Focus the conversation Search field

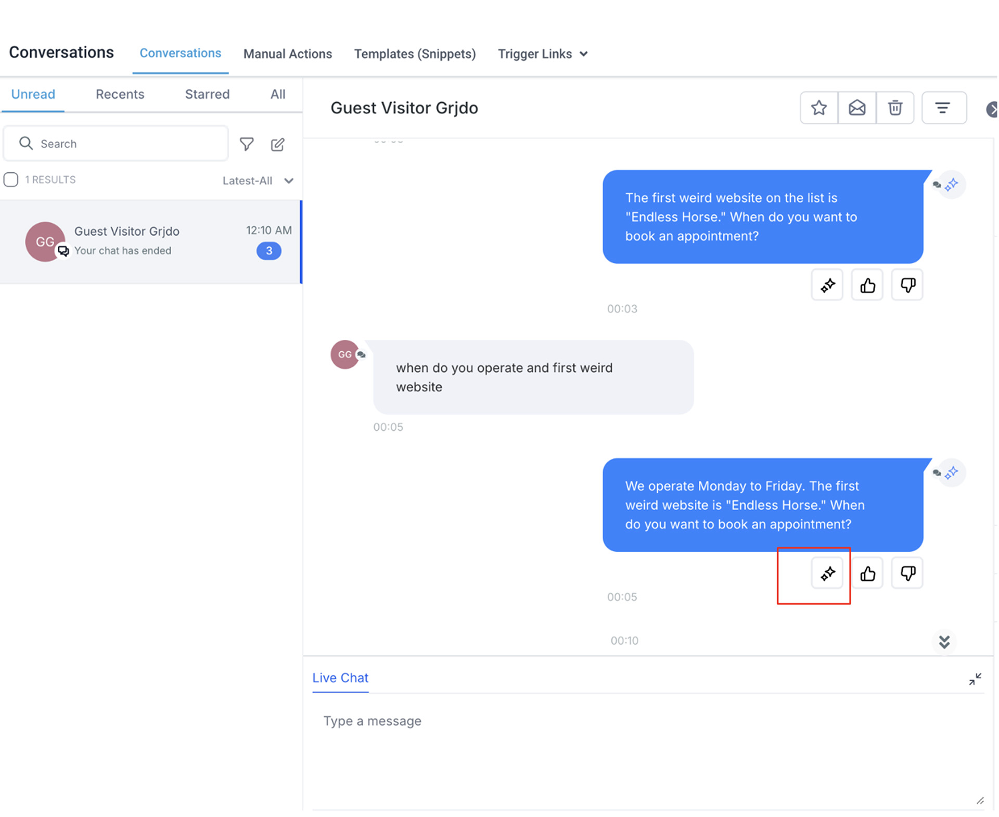pos(116,144)
